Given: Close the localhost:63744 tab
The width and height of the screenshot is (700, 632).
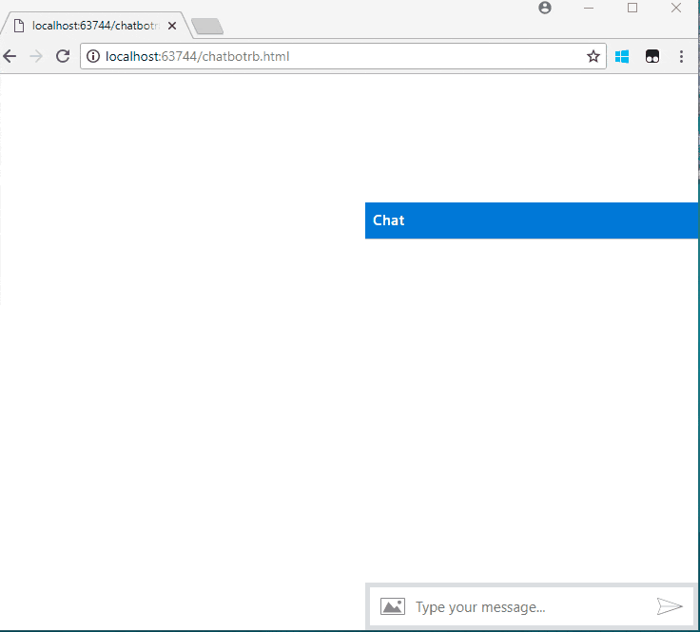Looking at the screenshot, I should [172, 26].
